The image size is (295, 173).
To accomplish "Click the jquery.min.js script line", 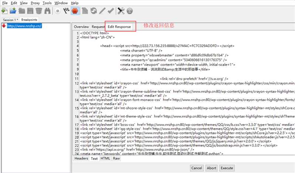I will 176,141.
